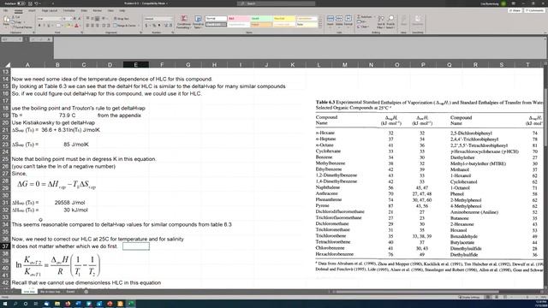The image size is (548, 308).
Task: Click Merge & Center
Action: pyautogui.click(x=125, y=26)
